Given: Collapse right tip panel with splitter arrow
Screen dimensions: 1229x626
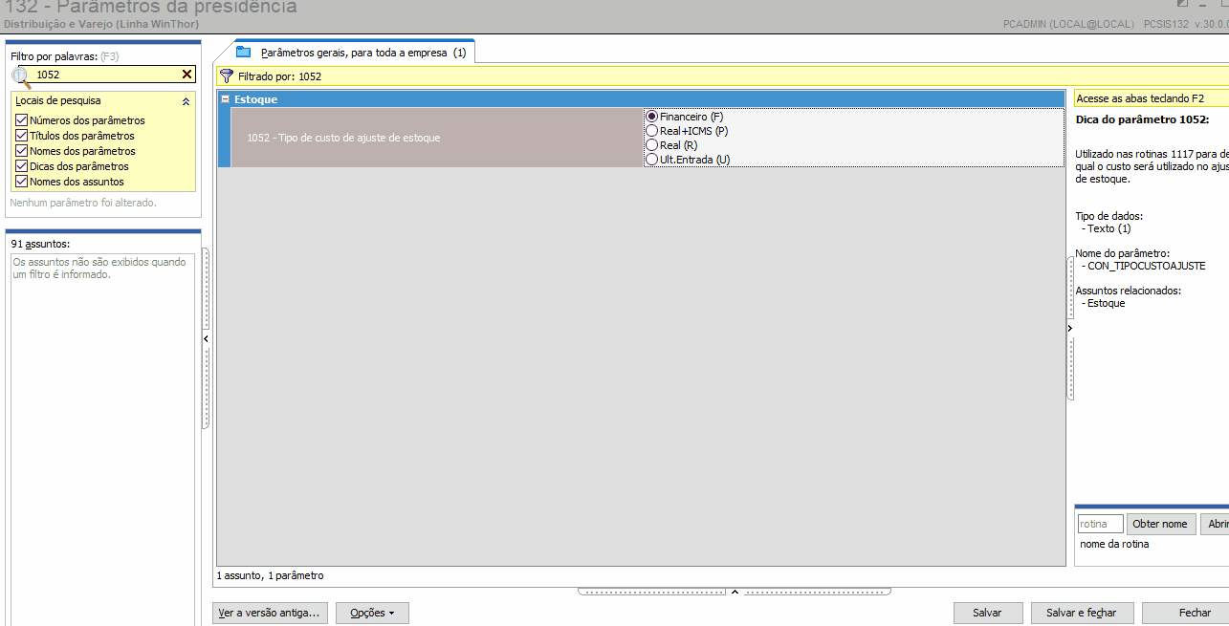Looking at the screenshot, I should coord(1070,328).
